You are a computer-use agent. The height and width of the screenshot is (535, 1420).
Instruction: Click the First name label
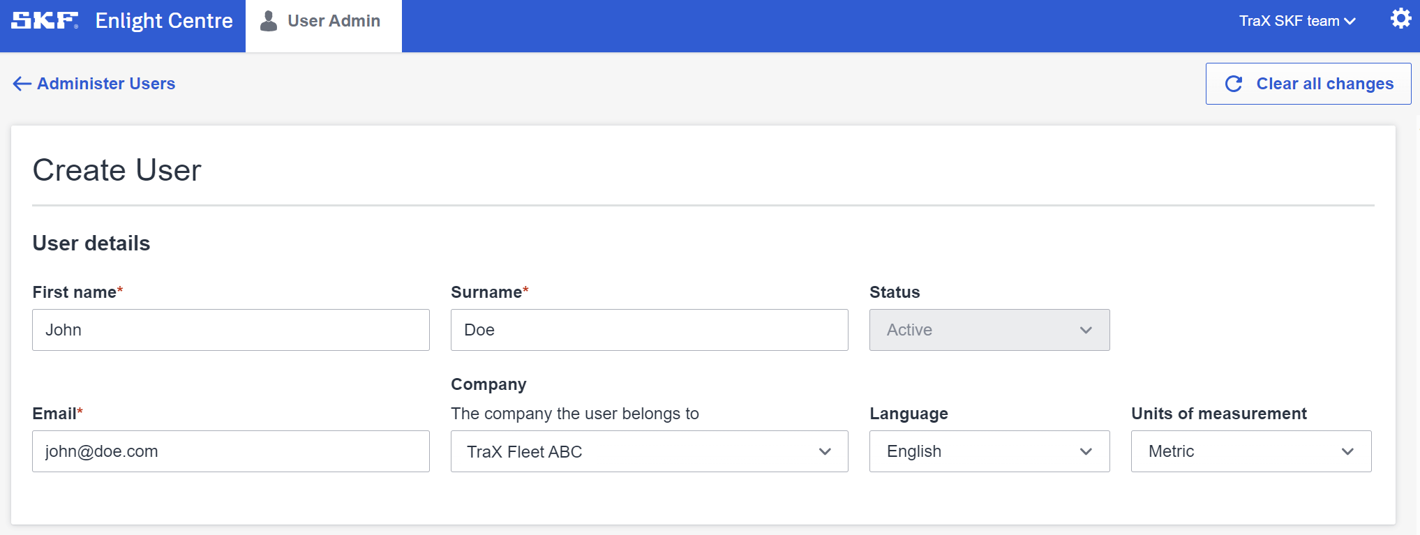77,292
